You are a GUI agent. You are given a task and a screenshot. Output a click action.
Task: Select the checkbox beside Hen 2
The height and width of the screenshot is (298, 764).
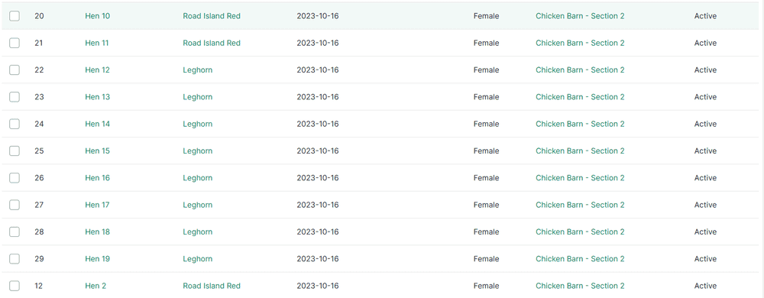tap(15, 286)
